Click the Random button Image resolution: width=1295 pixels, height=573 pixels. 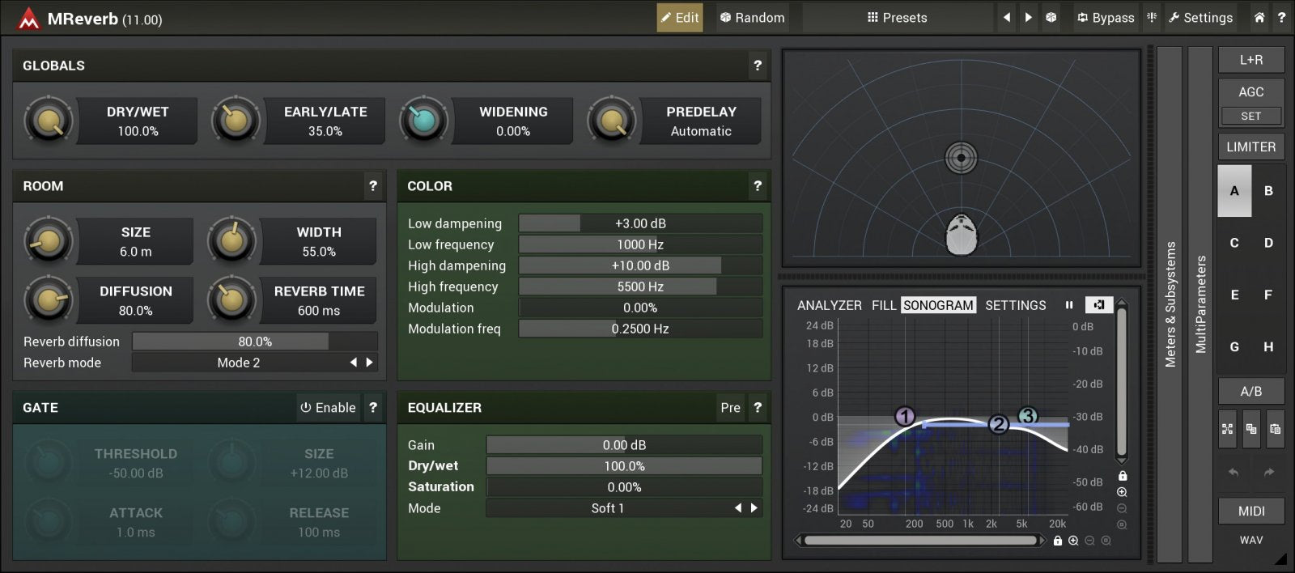click(753, 18)
